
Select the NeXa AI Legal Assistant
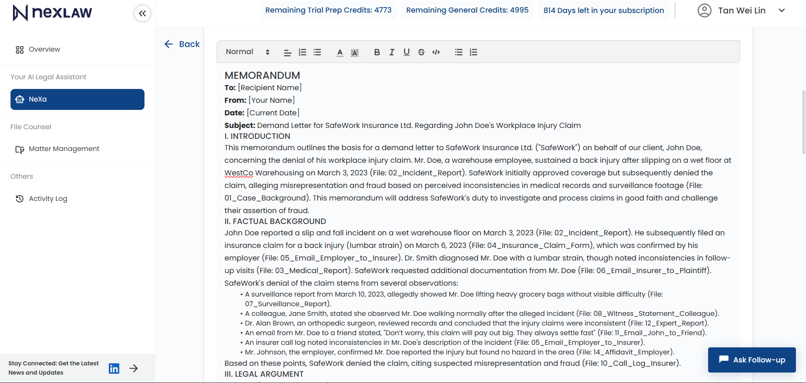point(77,99)
